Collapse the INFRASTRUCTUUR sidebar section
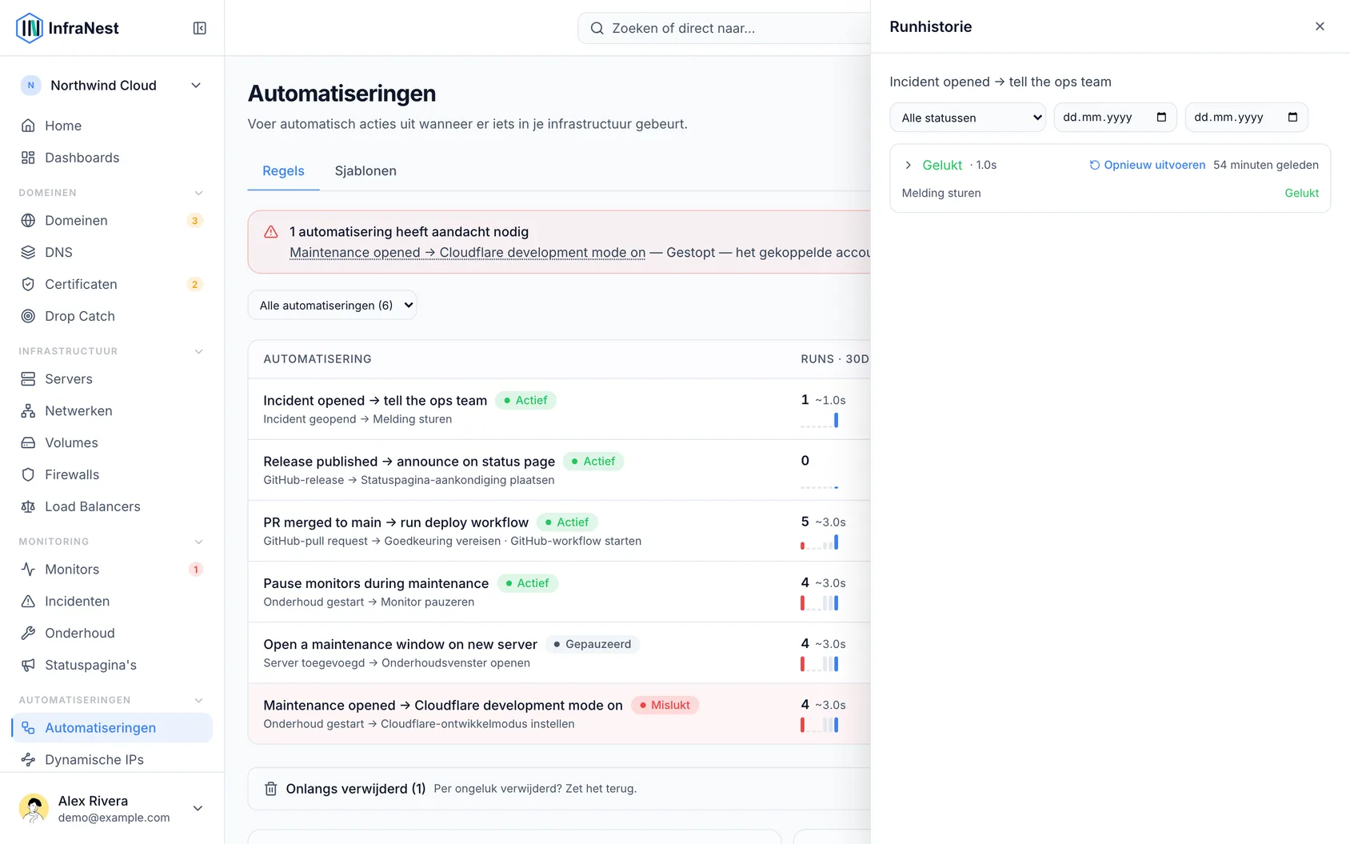The width and height of the screenshot is (1350, 844). click(199, 351)
